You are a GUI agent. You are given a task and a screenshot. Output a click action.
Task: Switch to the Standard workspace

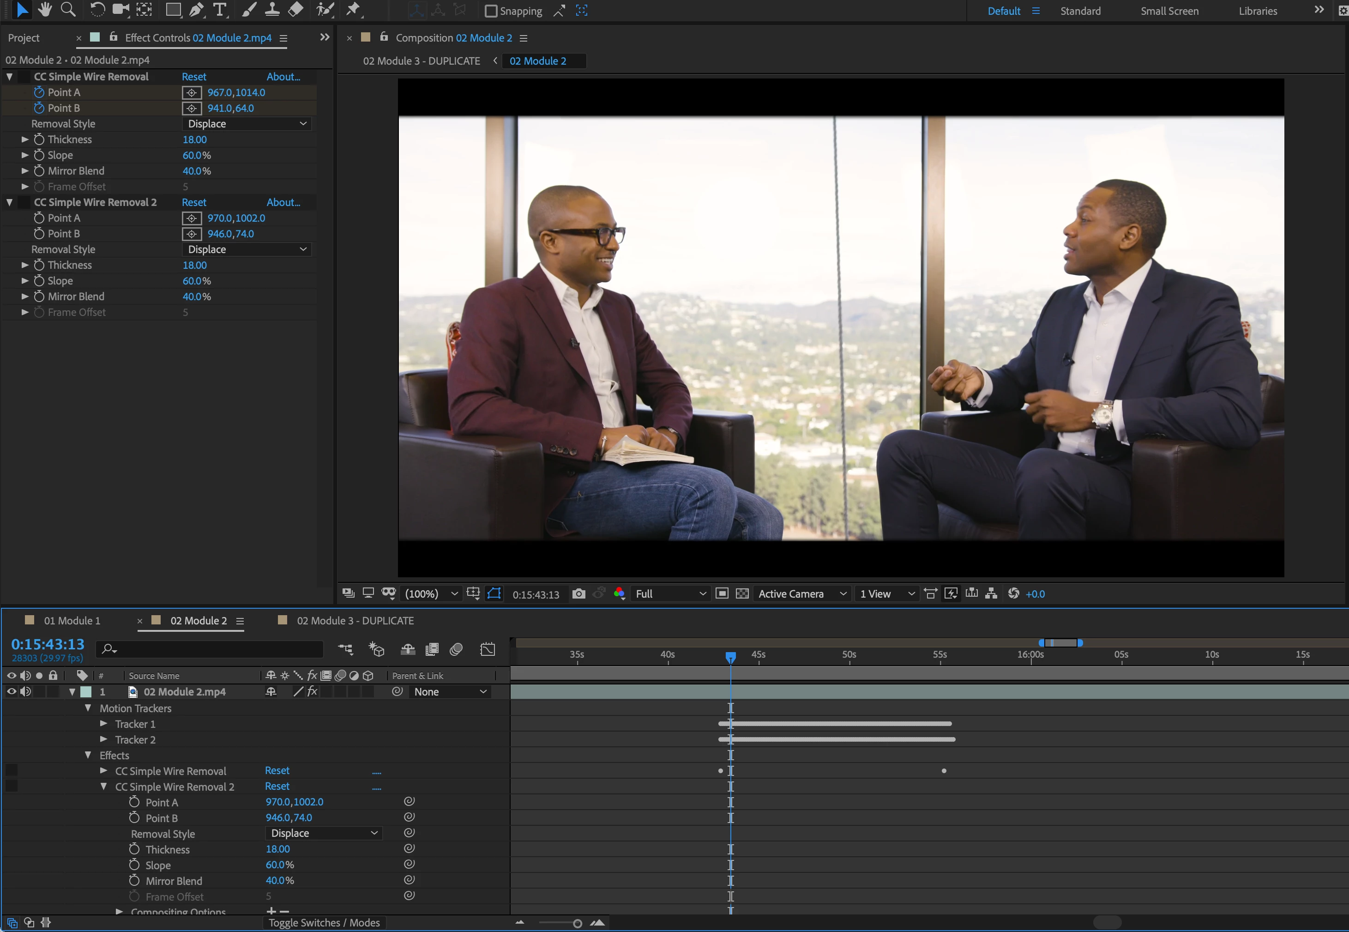click(x=1080, y=11)
